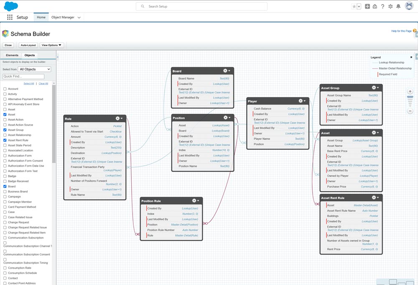Toggle the Activity checkbox
The height and width of the screenshot is (285, 418).
tap(5, 94)
